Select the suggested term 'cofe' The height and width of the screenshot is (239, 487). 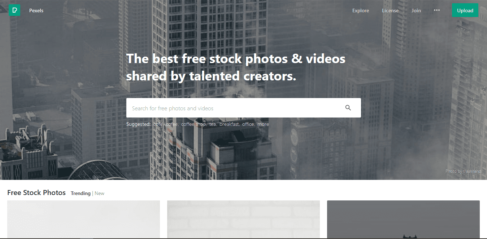[158, 124]
